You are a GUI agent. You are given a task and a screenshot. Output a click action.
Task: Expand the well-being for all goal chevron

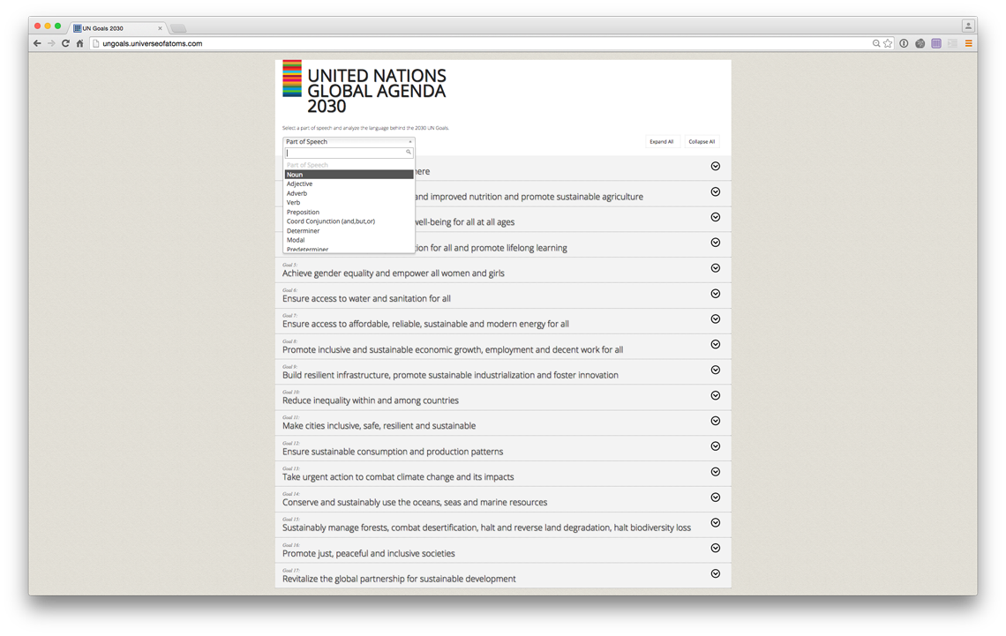716,217
